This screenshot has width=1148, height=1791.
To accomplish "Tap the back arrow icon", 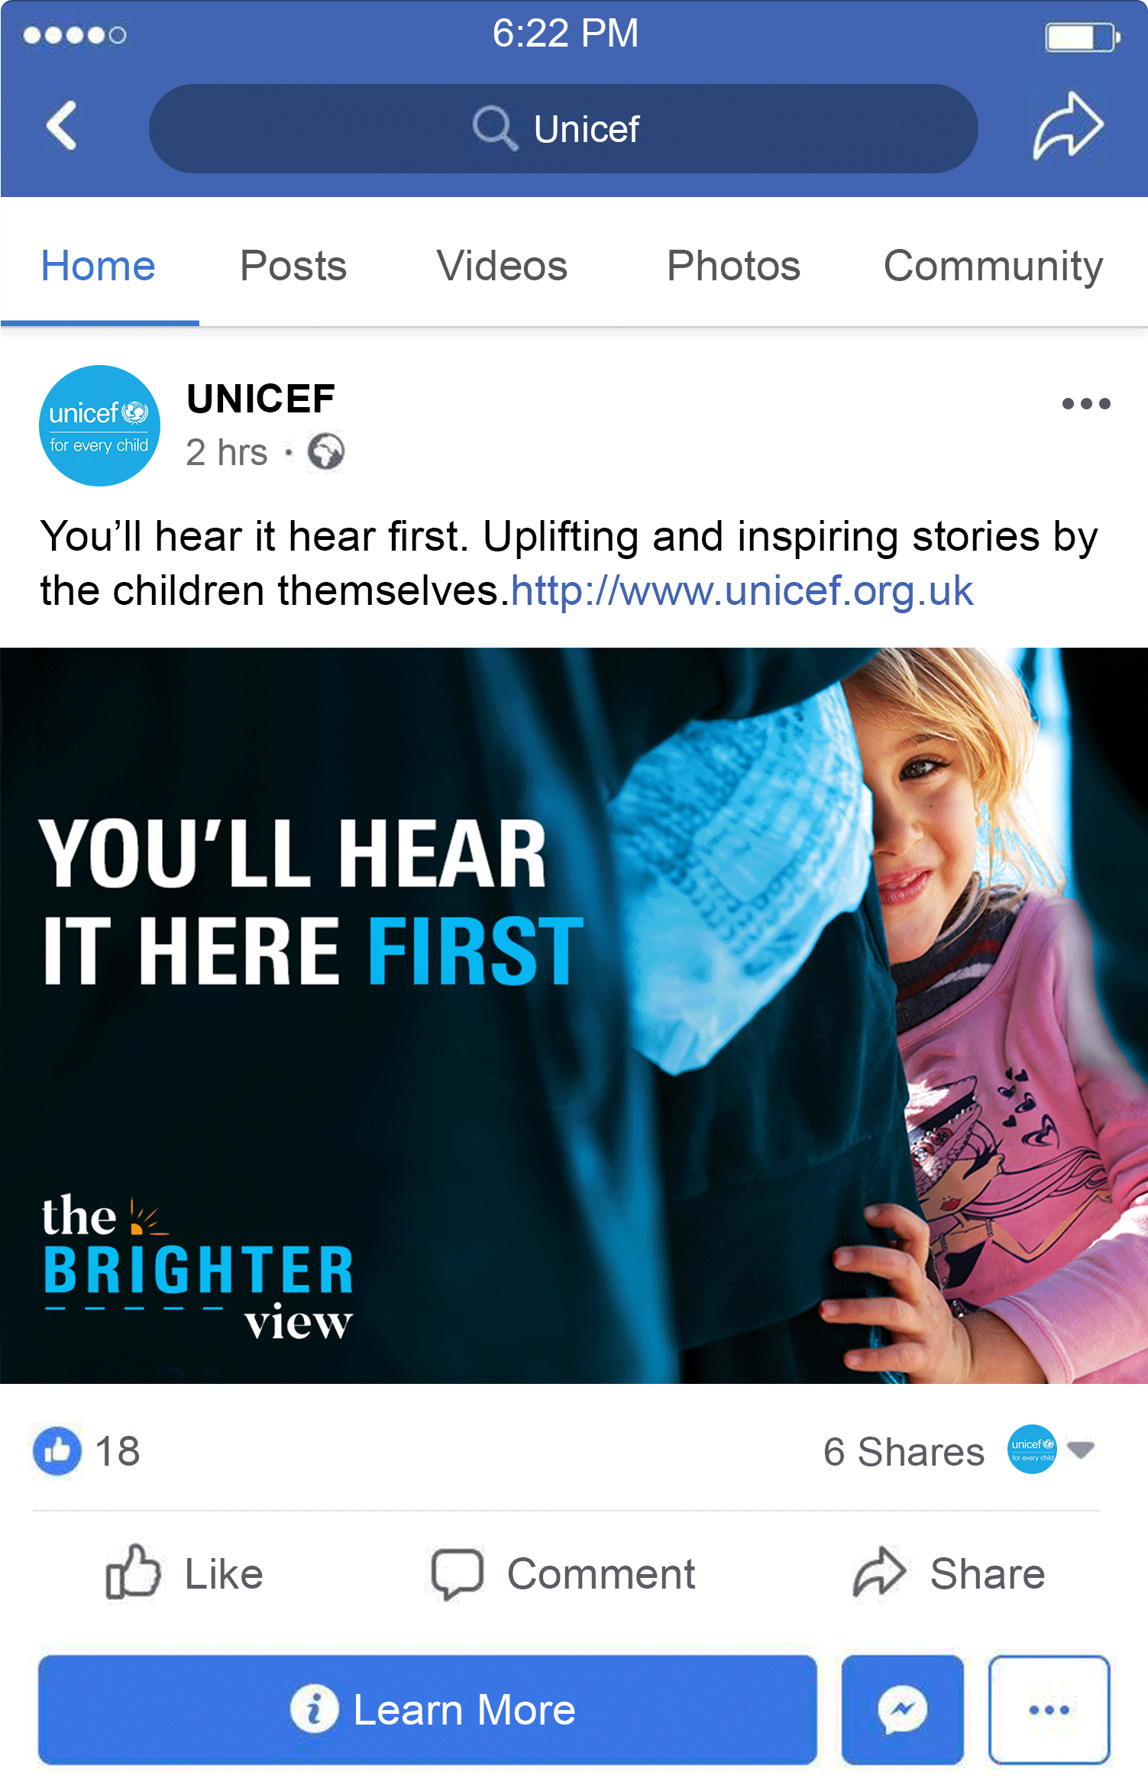I will pos(62,125).
